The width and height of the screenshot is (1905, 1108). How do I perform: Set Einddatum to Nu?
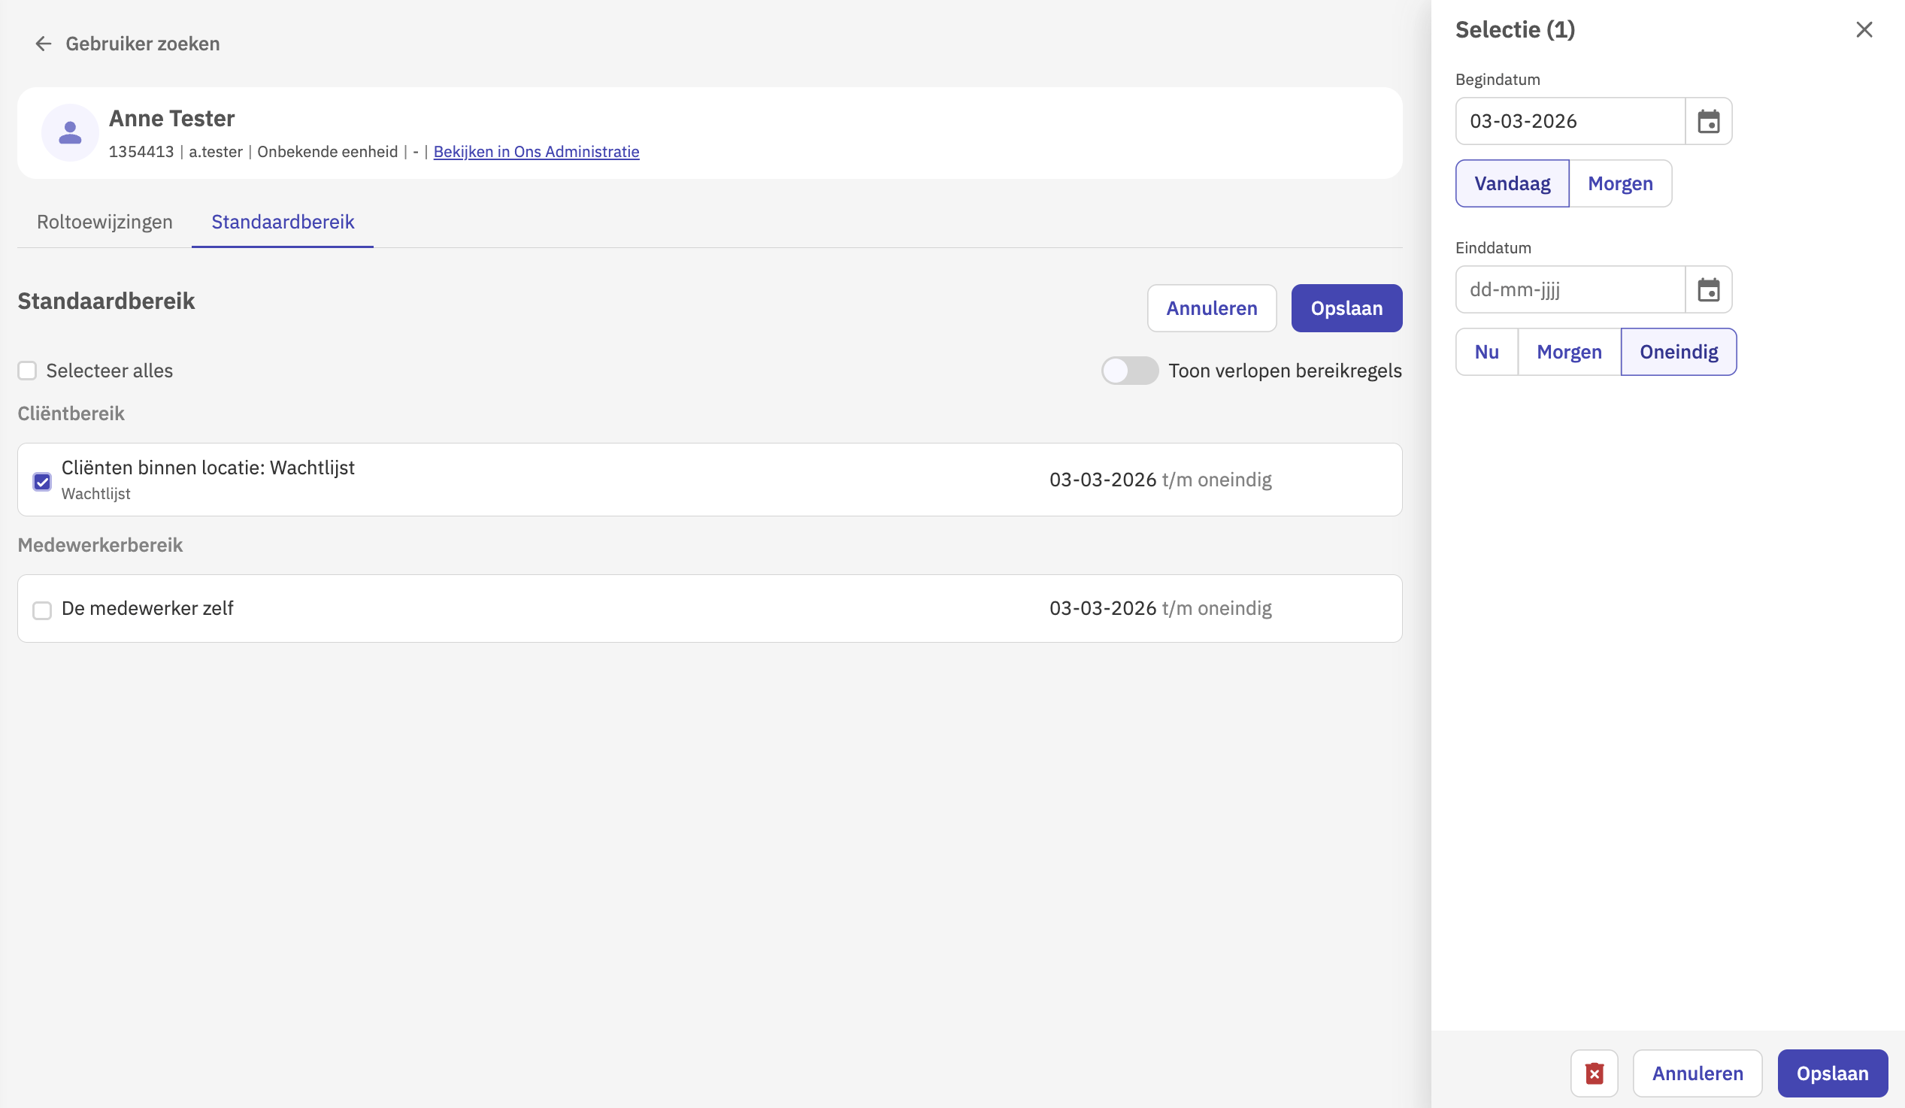[1486, 353]
